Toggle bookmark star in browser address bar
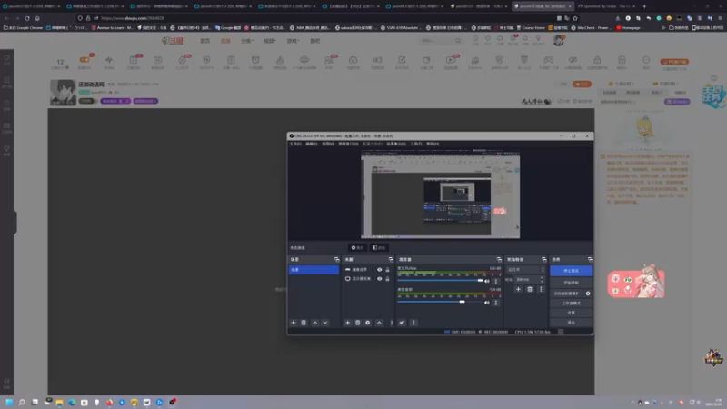The image size is (727, 409). (575, 18)
